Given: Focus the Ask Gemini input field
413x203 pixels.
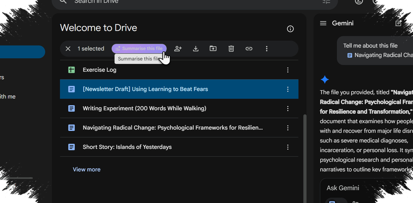Looking at the screenshot, I should point(367,188).
